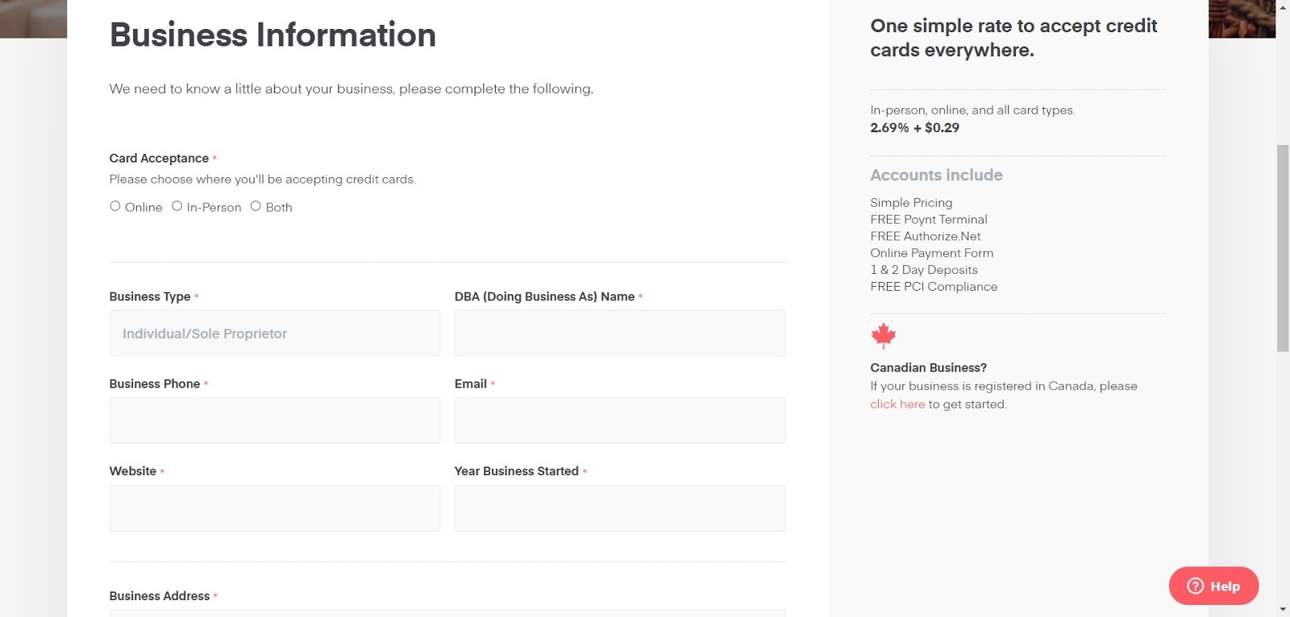This screenshot has height=617, width=1290.
Task: Click the '2.69% + $0.29' rate text
Action: [x=914, y=127]
